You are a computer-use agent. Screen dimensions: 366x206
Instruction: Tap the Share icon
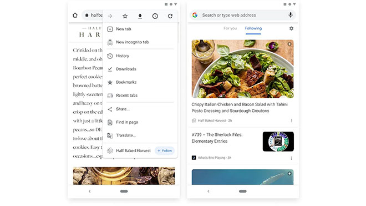(x=110, y=109)
